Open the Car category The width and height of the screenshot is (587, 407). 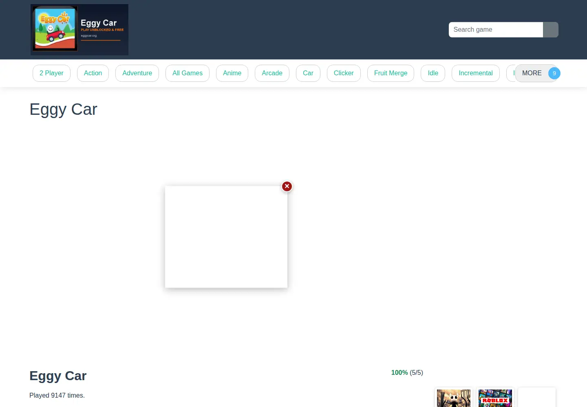tap(308, 73)
